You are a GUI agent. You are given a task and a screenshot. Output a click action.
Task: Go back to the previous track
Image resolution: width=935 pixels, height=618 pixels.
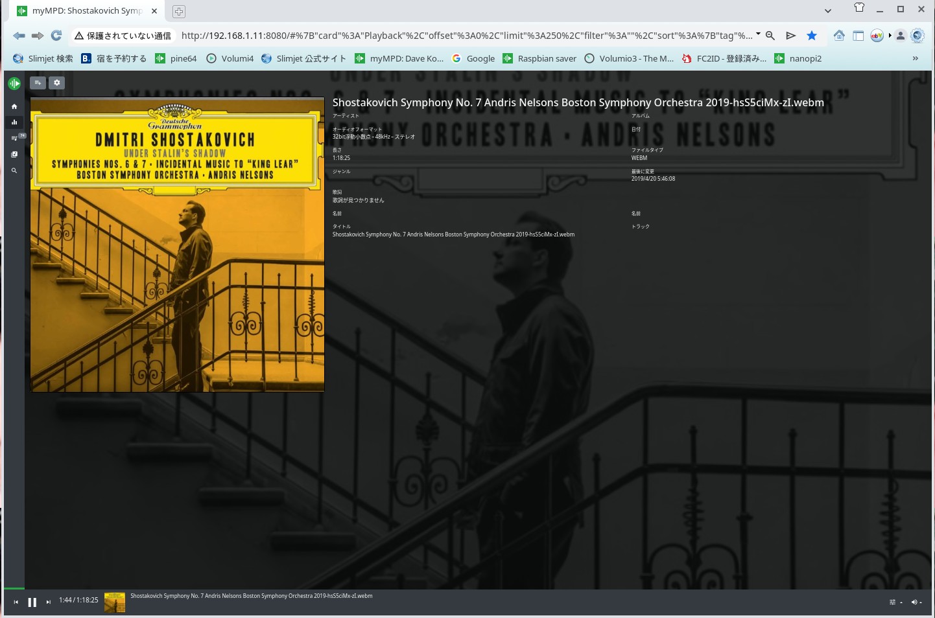click(16, 602)
